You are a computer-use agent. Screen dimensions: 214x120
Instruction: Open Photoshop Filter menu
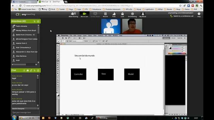coord(95,36)
